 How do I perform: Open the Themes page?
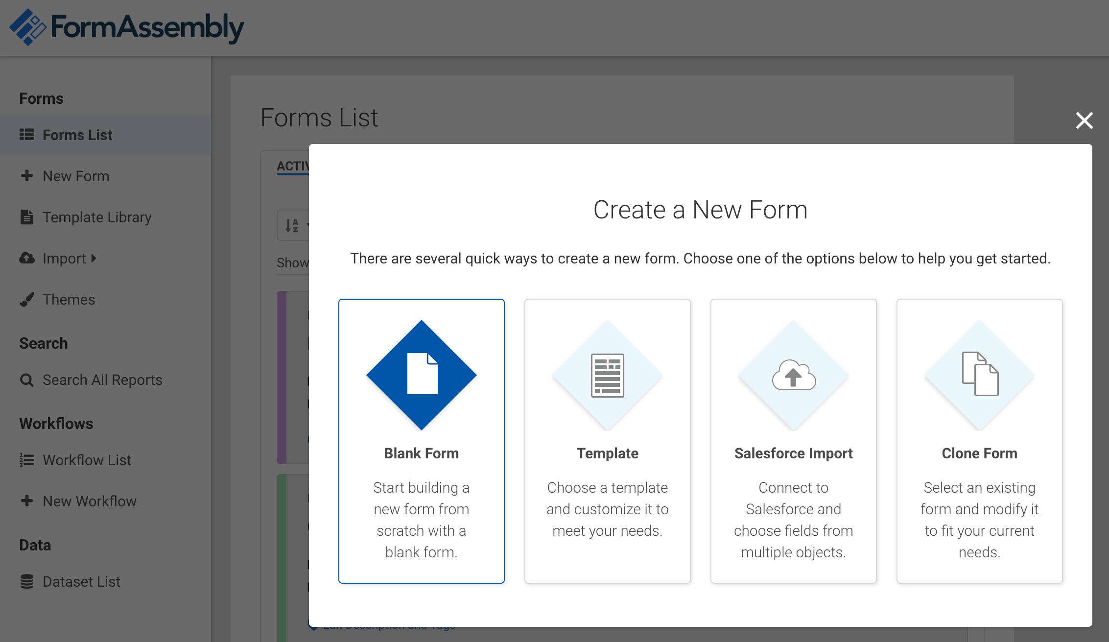pos(105,300)
